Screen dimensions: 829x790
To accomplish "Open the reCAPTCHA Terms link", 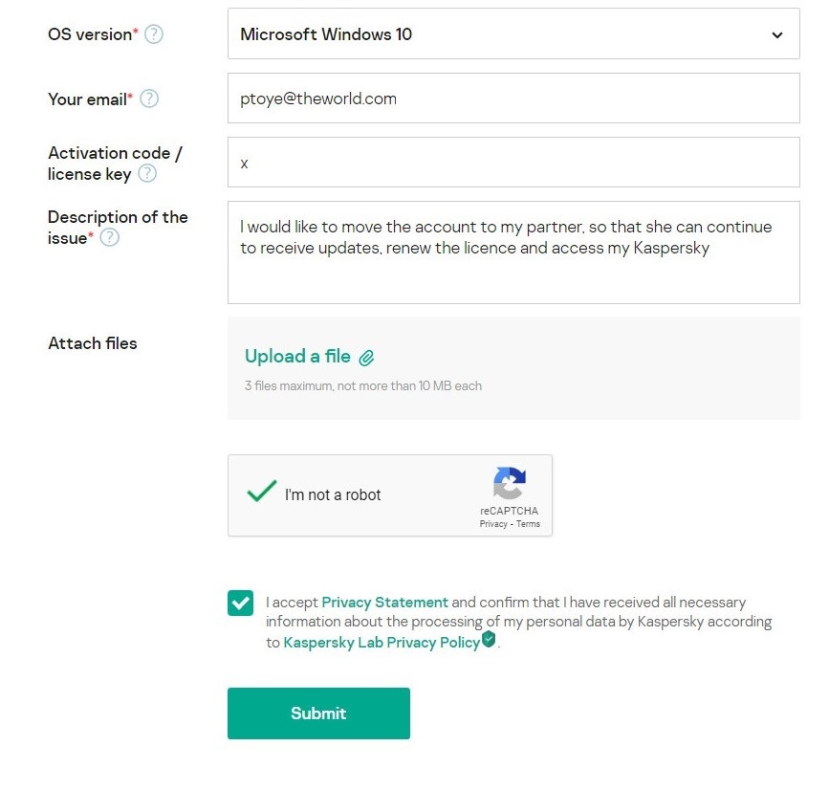I will click(x=528, y=524).
